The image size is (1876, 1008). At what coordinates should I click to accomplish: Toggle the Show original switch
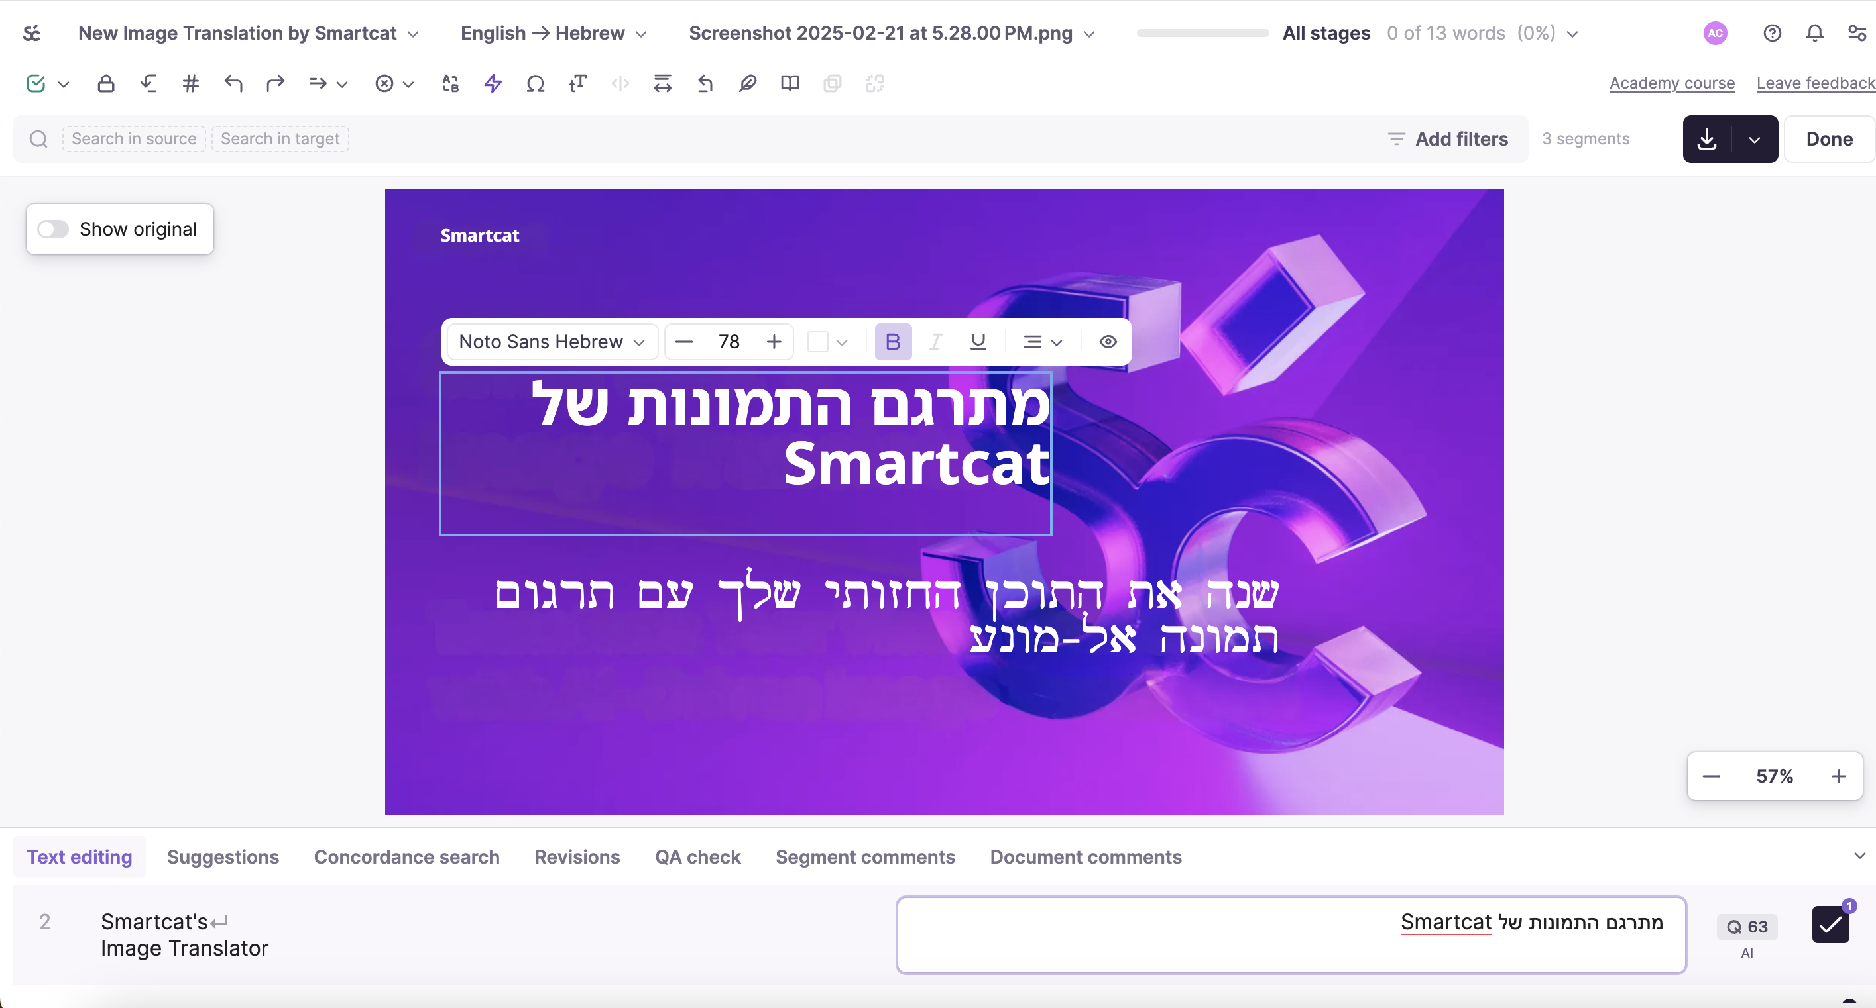click(53, 229)
